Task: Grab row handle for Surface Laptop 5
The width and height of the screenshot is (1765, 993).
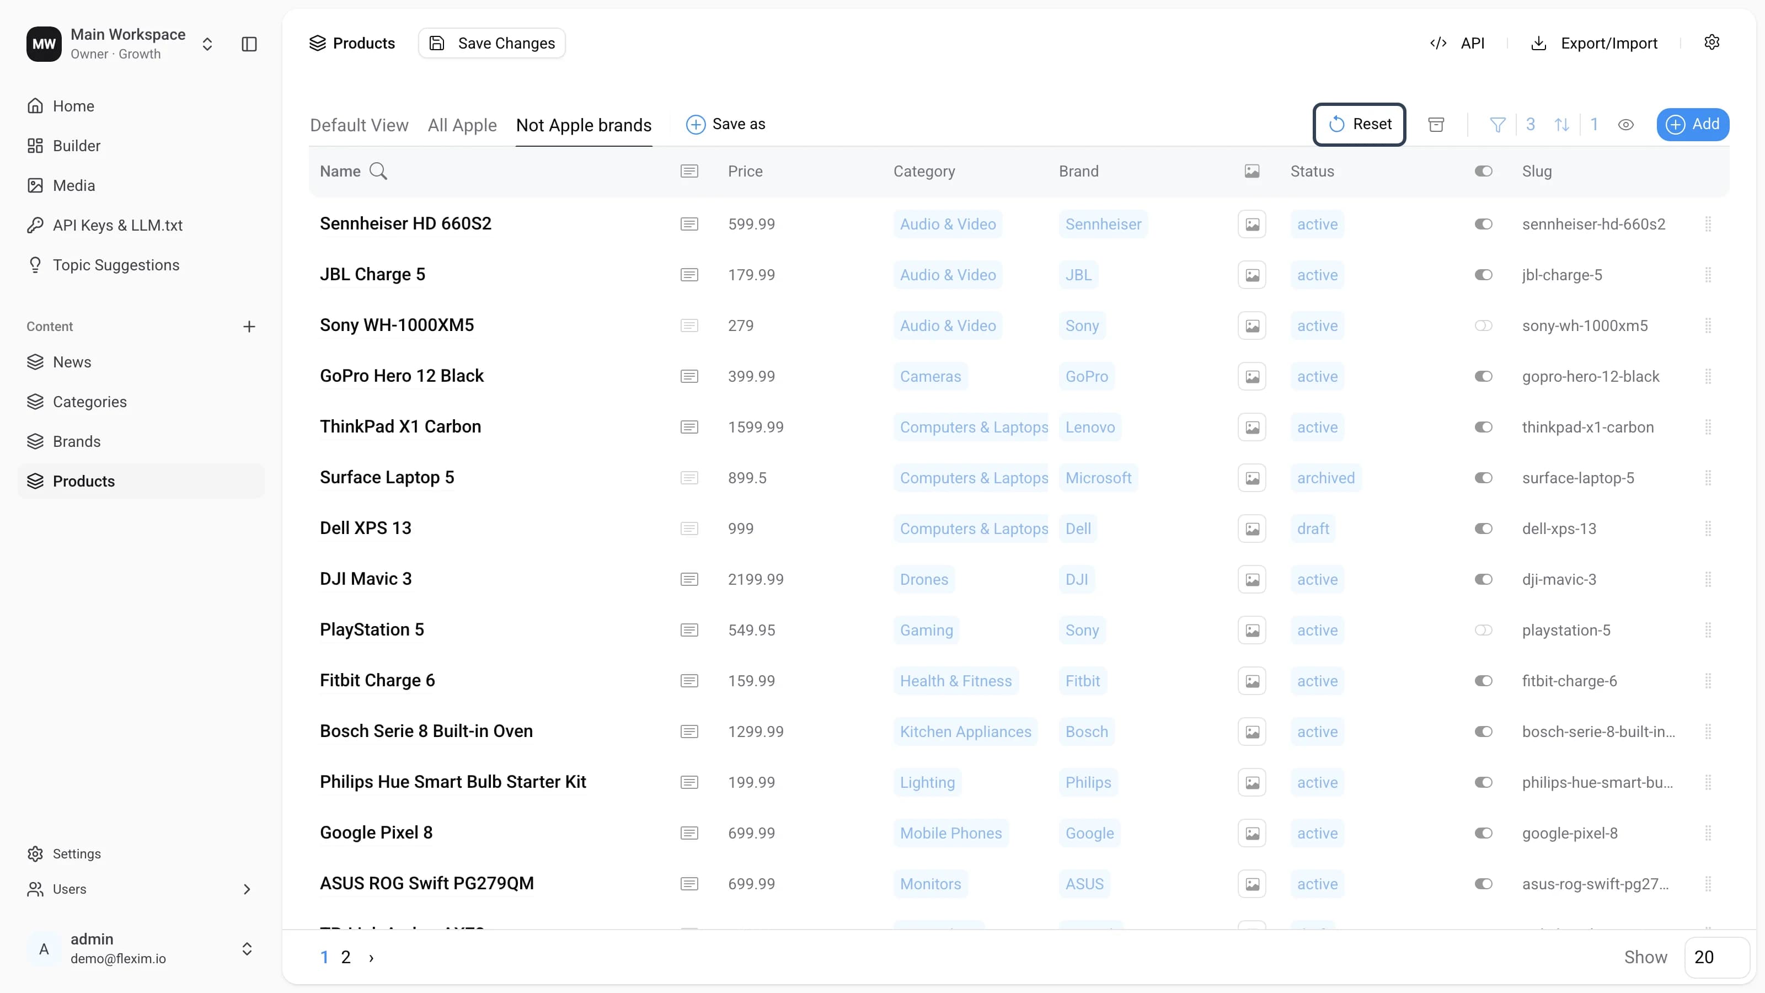Action: 1708,478
